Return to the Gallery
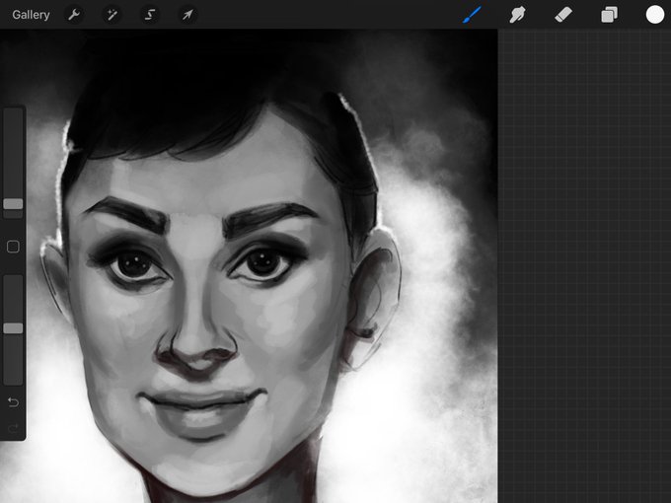The height and width of the screenshot is (503, 671). 31,15
